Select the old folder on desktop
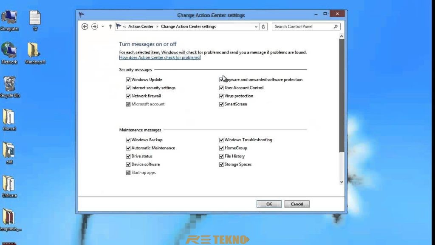The image size is (435, 245). click(9, 153)
